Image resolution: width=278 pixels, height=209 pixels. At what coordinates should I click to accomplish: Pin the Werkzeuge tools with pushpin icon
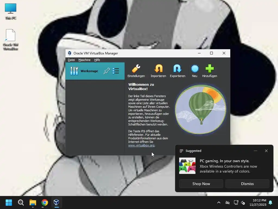[x=107, y=71]
